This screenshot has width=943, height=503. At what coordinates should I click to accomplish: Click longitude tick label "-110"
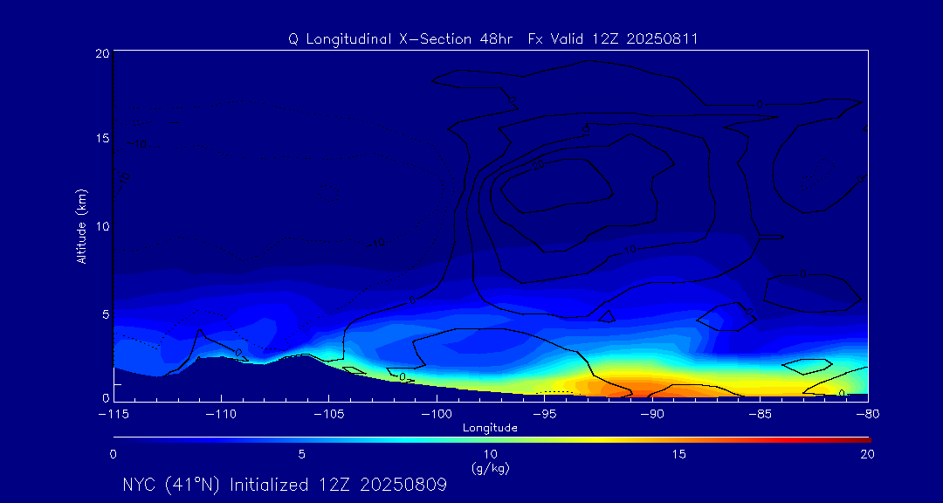click(221, 415)
